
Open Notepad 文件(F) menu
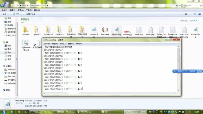tap(47, 44)
